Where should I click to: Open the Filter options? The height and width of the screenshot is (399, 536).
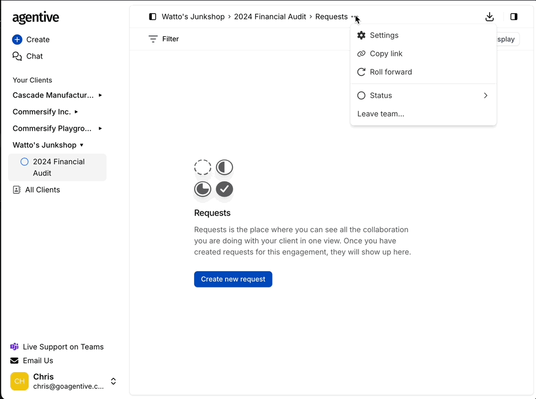pos(164,38)
